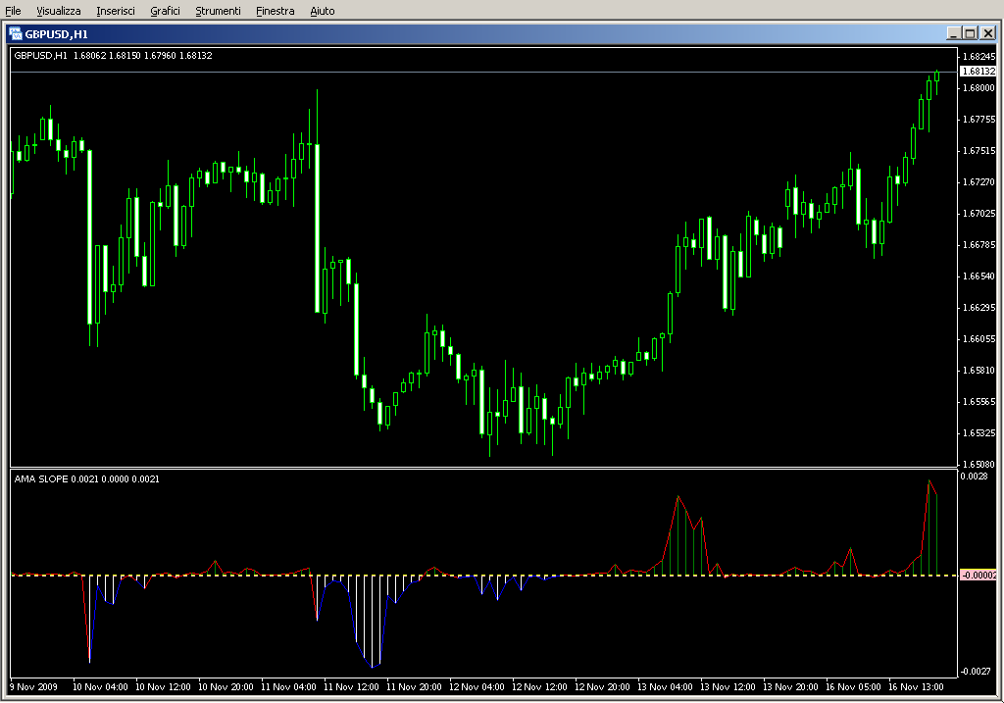Click the 11 Nov 20:00 time label
The width and height of the screenshot is (1004, 703).
414,687
